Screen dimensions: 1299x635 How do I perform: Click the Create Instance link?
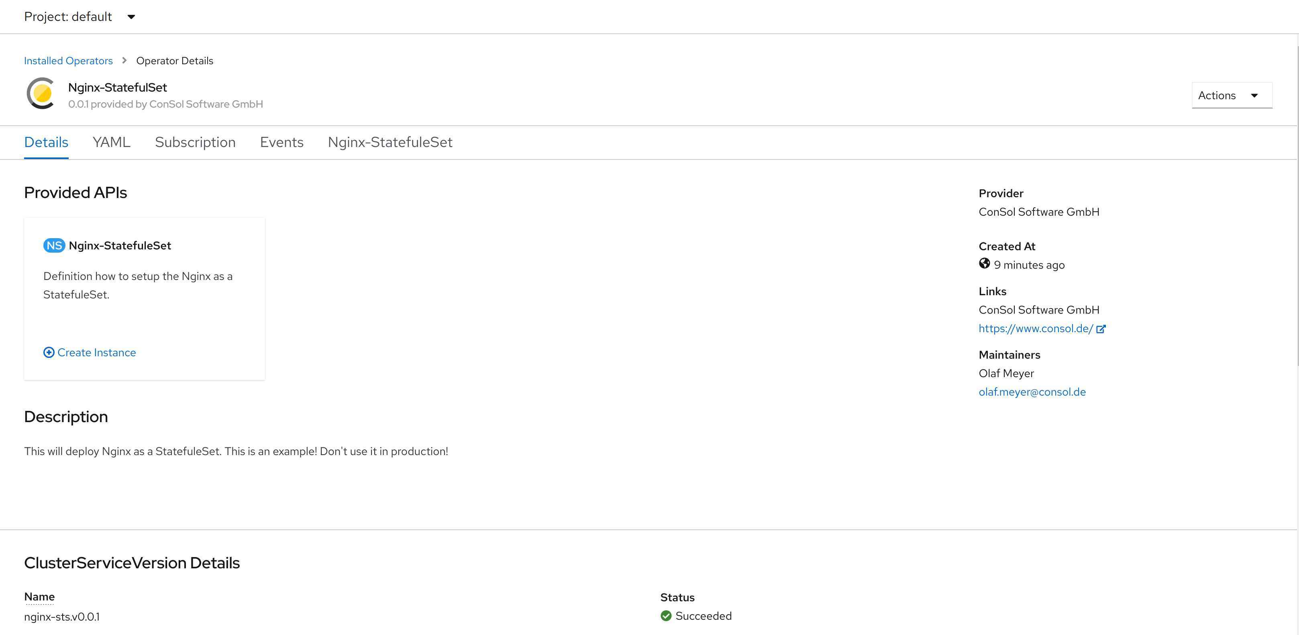(x=96, y=353)
